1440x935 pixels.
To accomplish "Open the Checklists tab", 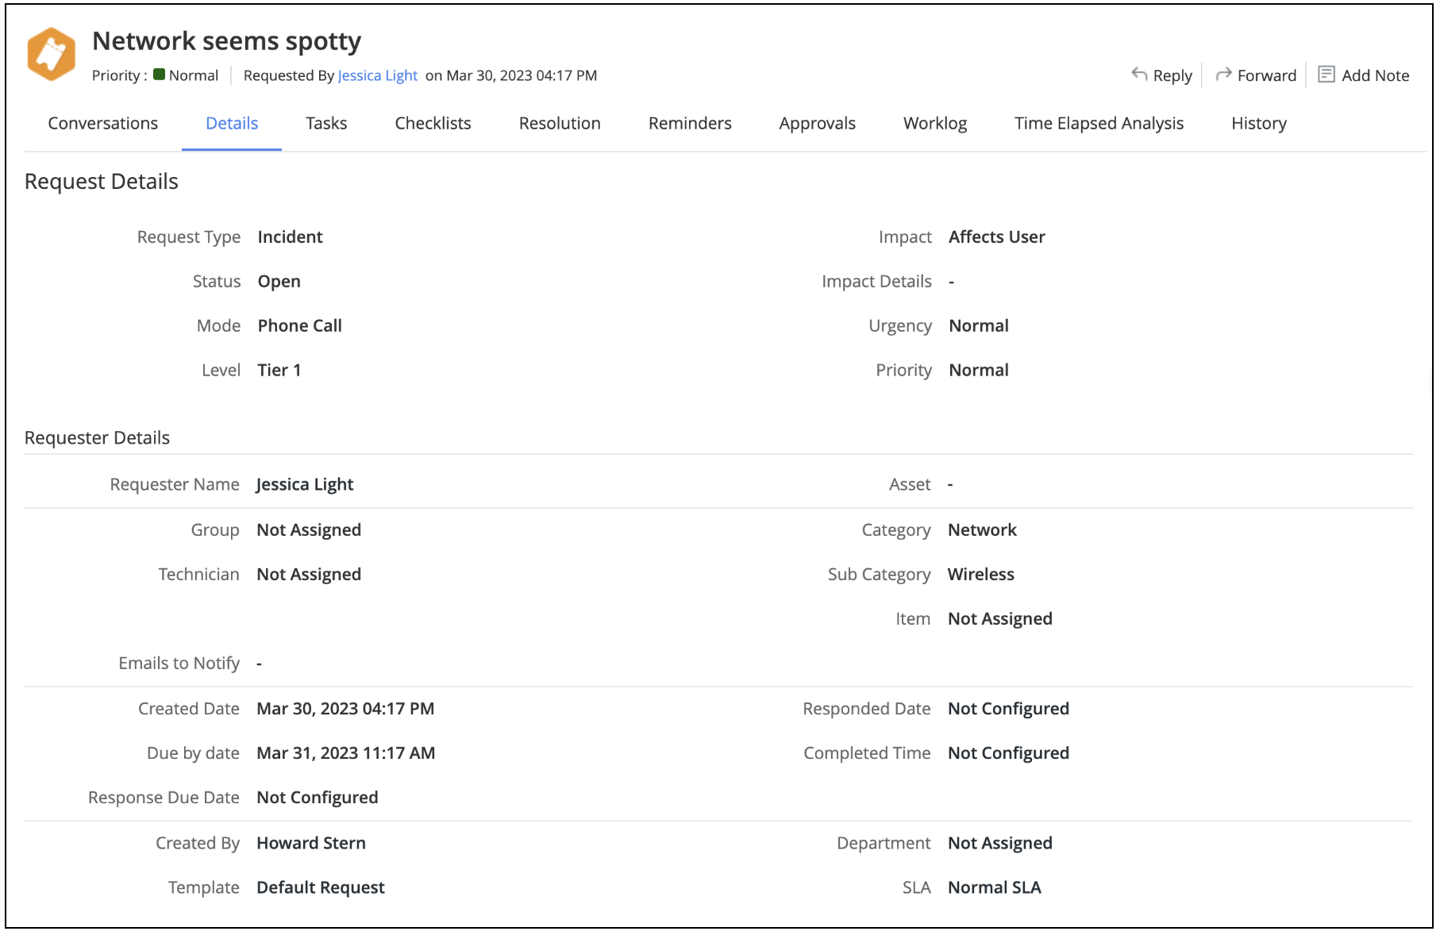I will tap(433, 123).
